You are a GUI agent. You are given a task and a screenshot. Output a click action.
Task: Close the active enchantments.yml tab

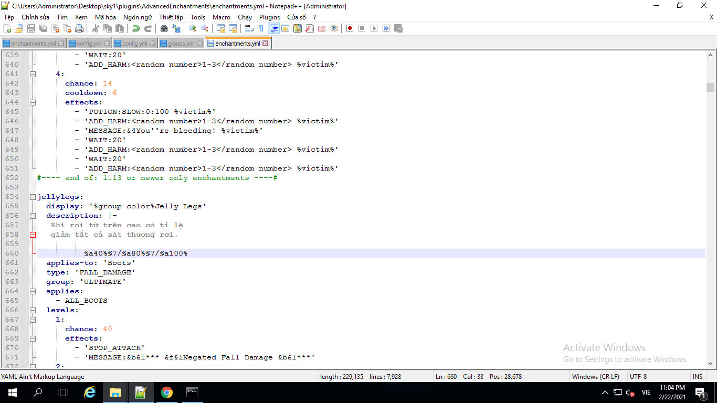tap(265, 44)
